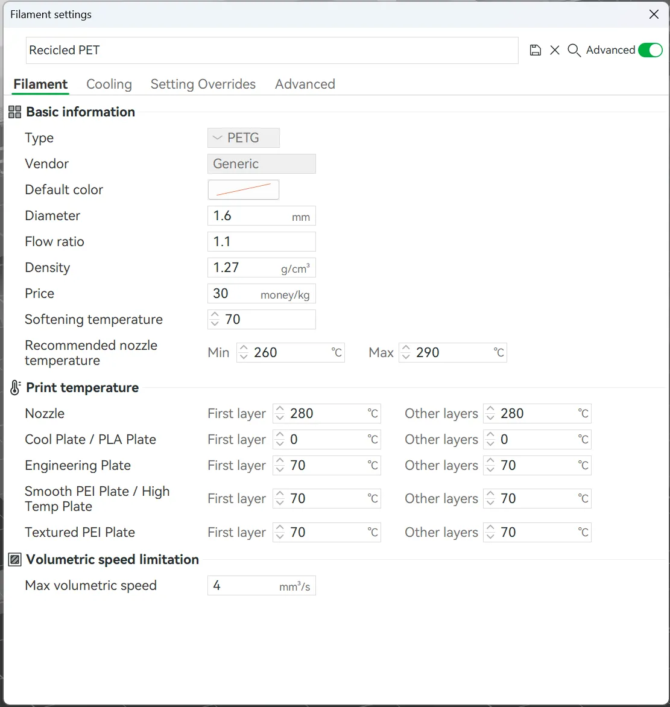Select the Advanced tab
The image size is (670, 707).
305,84
